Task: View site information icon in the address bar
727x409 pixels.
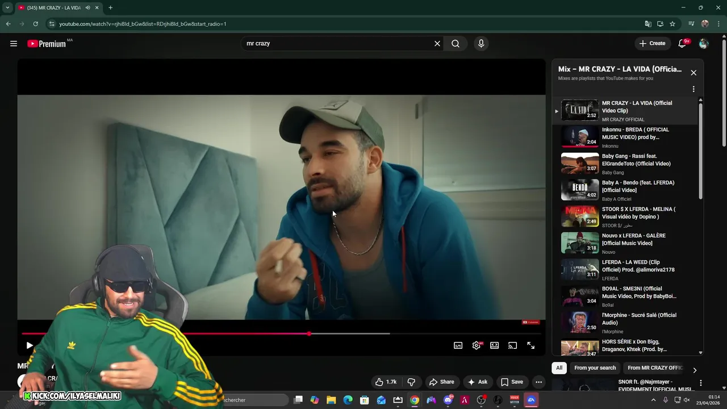Action: [x=52, y=24]
